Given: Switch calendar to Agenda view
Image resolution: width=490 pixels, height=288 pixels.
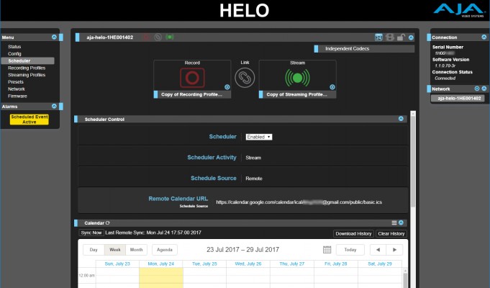Looking at the screenshot, I should click(x=165, y=250).
